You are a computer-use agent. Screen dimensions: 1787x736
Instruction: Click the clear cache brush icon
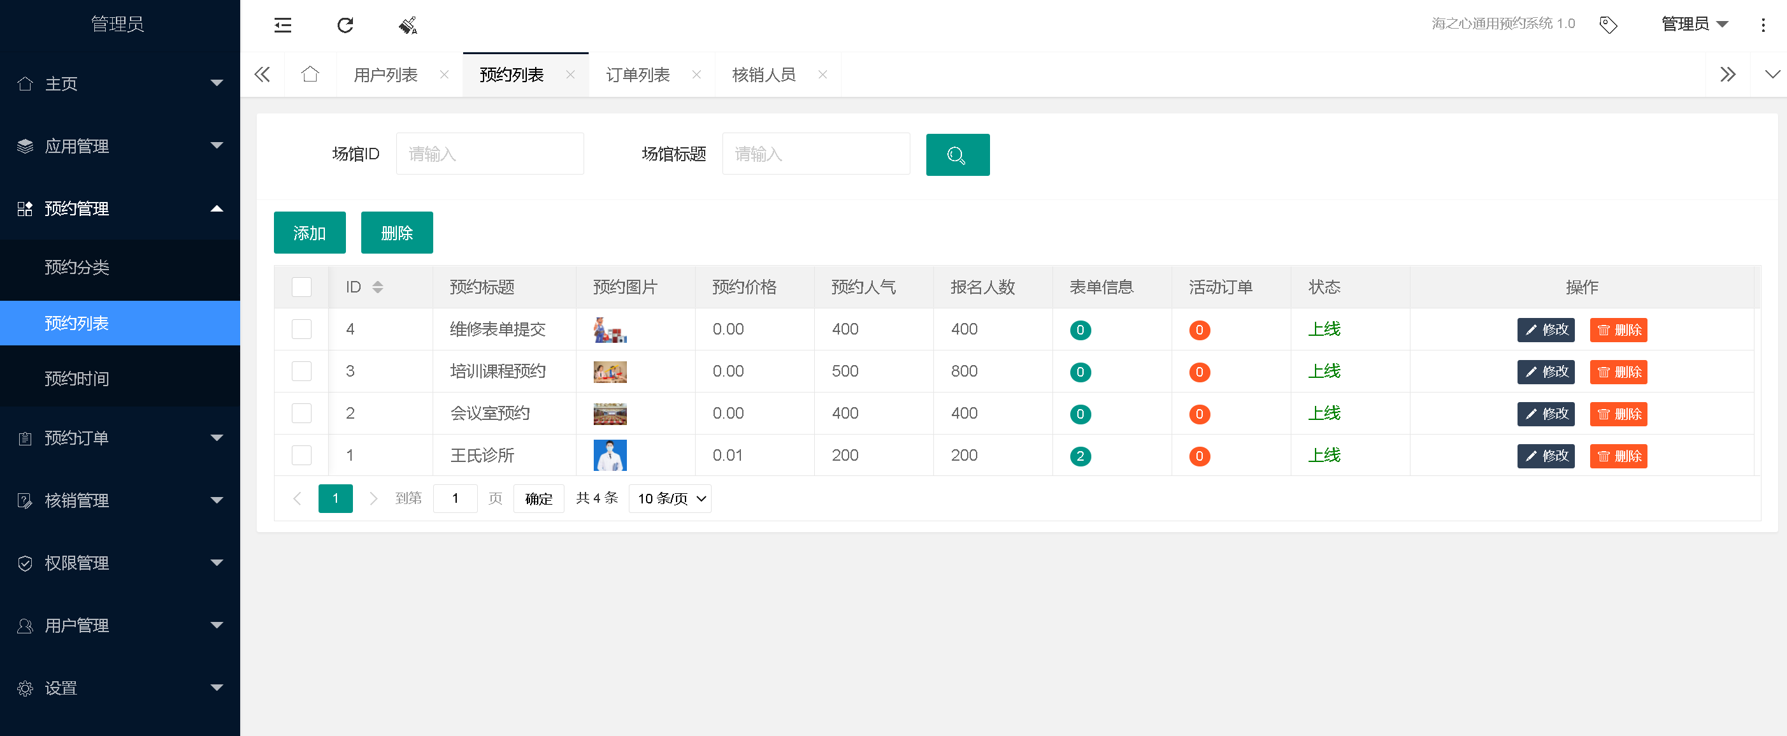pyautogui.click(x=408, y=25)
